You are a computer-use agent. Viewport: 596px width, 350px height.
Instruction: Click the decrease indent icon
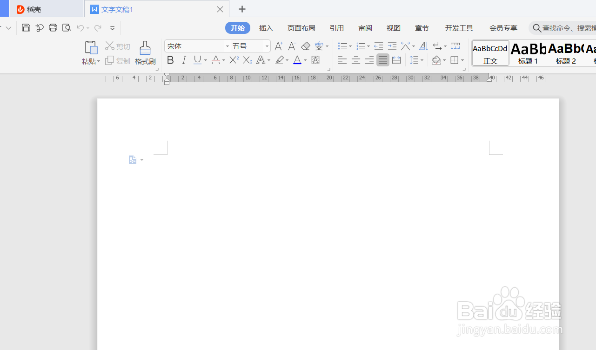pyautogui.click(x=378, y=46)
